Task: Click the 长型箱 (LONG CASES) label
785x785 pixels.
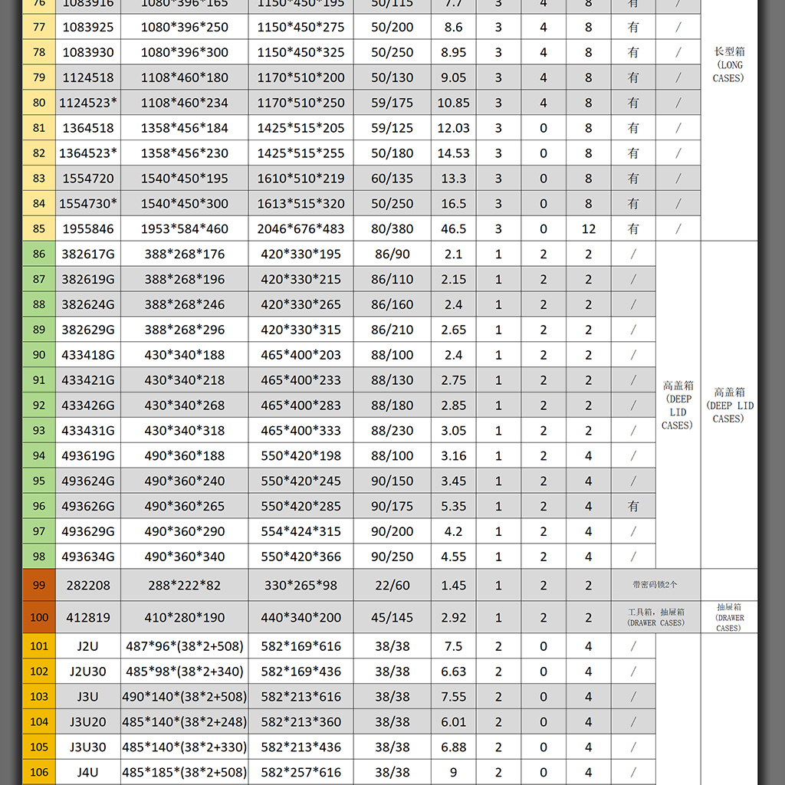Action: [728, 64]
